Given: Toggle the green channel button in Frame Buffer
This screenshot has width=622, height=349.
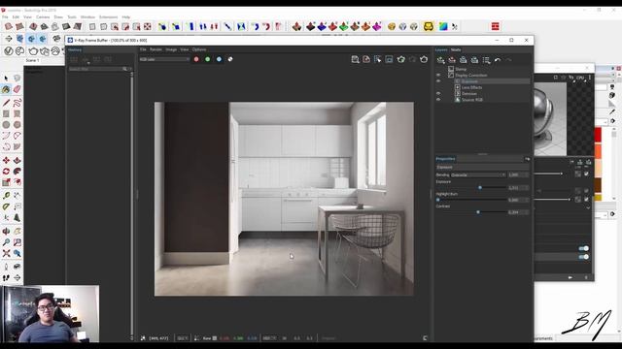Looking at the screenshot, I should pos(207,59).
